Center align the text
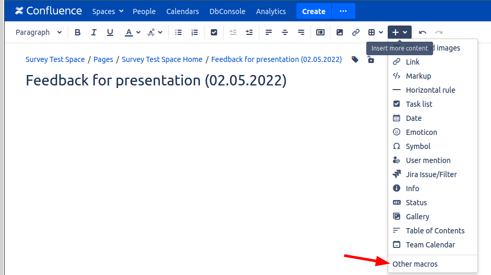The height and width of the screenshot is (275, 491). (x=285, y=32)
